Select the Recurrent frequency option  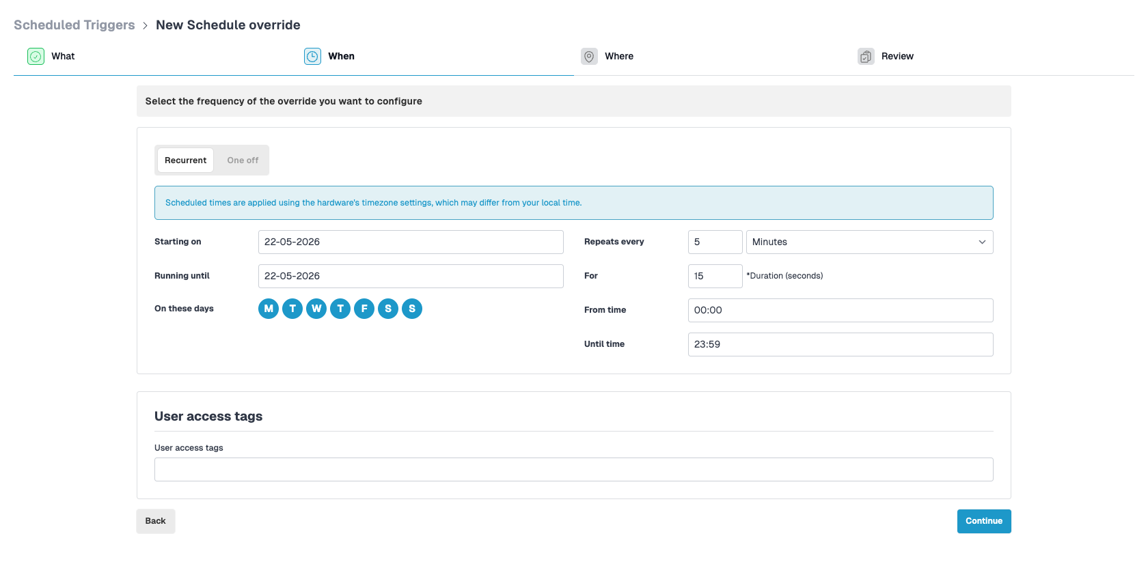[185, 160]
